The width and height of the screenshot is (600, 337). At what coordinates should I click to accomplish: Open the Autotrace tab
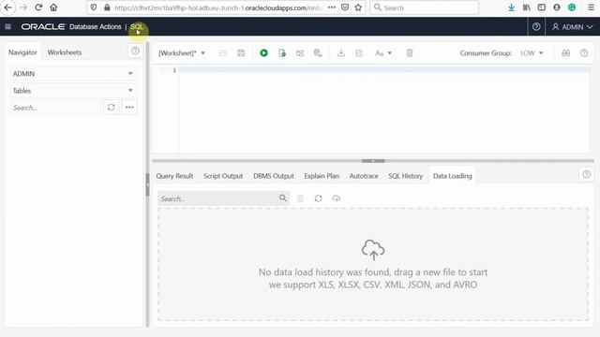tap(364, 176)
